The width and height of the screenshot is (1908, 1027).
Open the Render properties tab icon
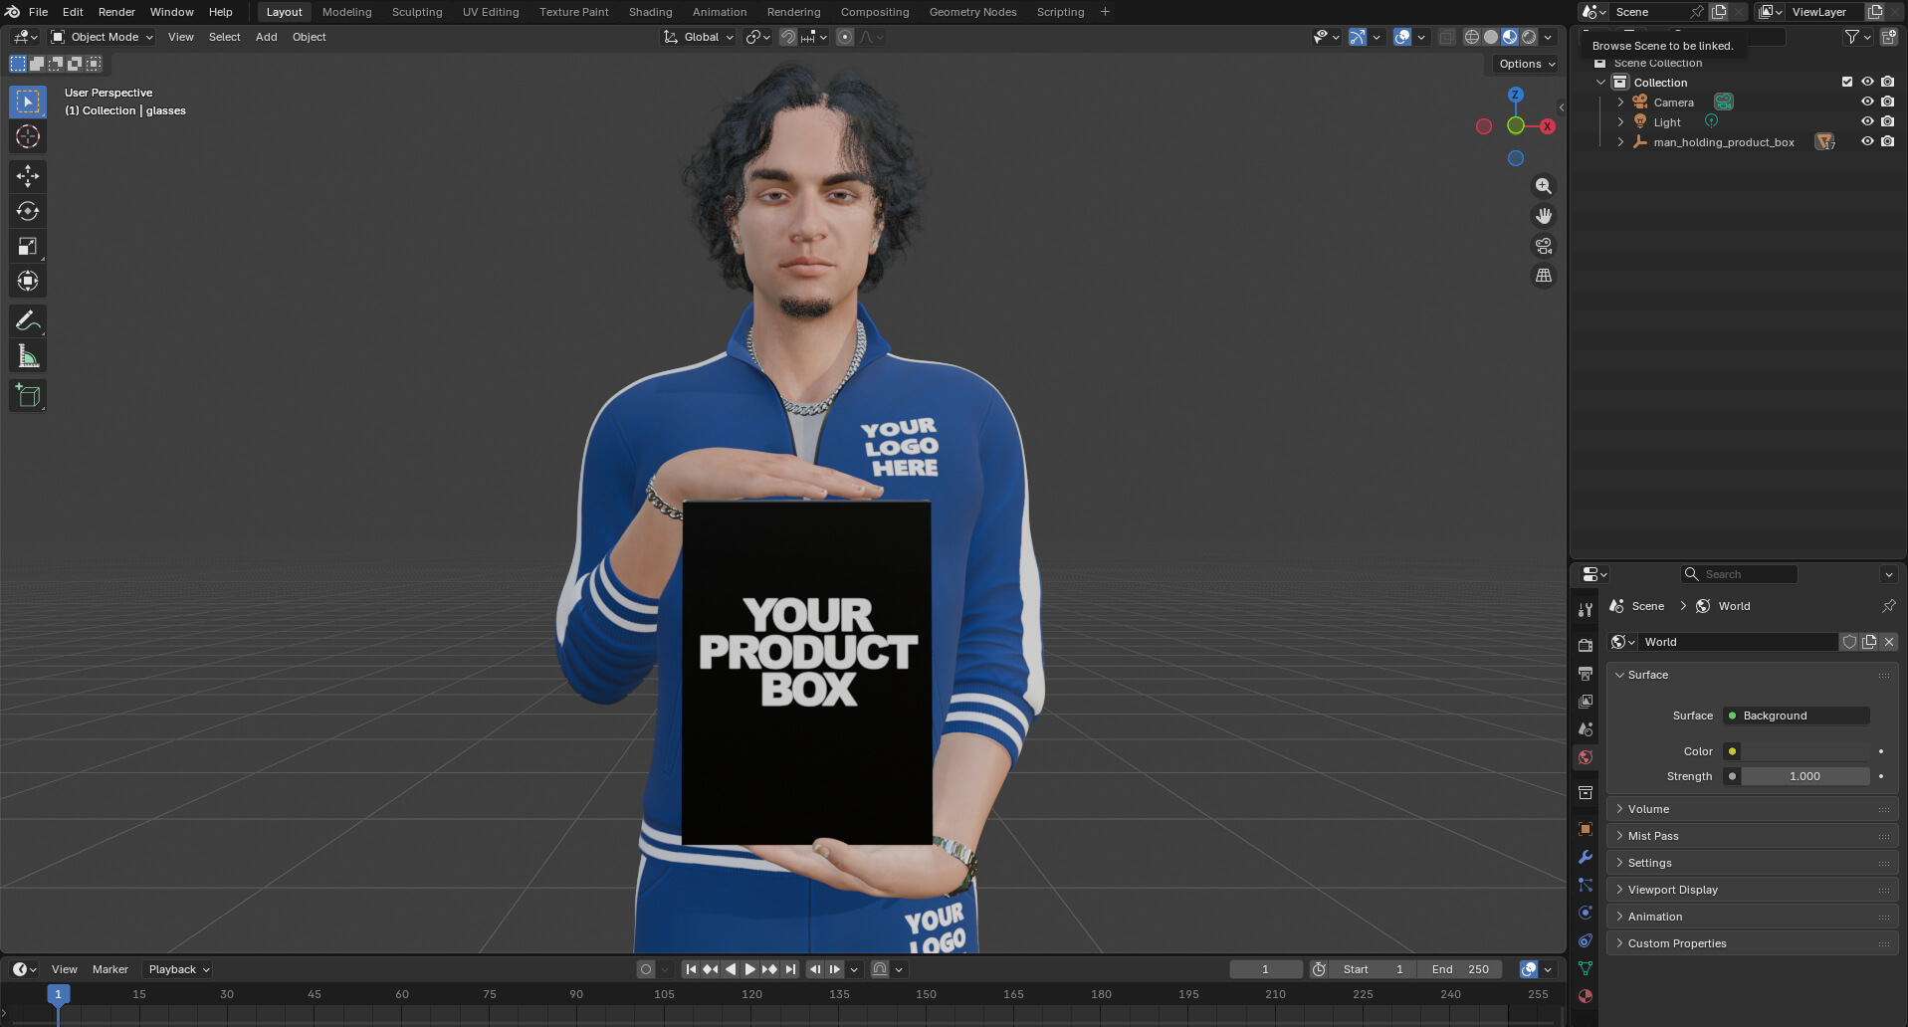[1586, 645]
